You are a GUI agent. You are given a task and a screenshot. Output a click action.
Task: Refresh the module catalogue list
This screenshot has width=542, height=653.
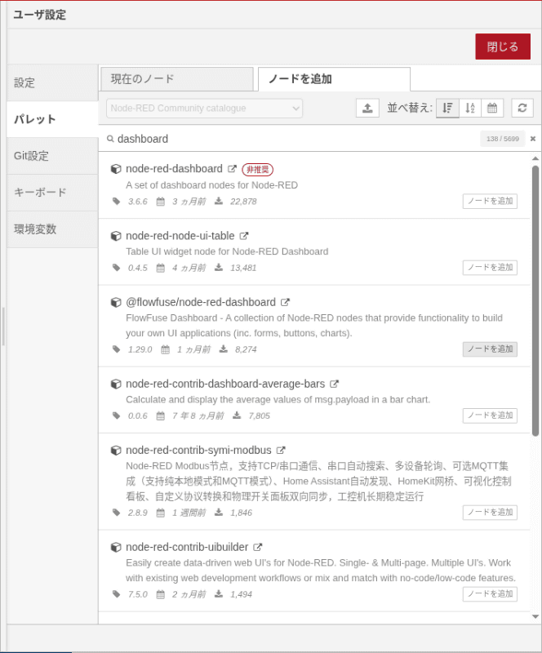point(522,109)
